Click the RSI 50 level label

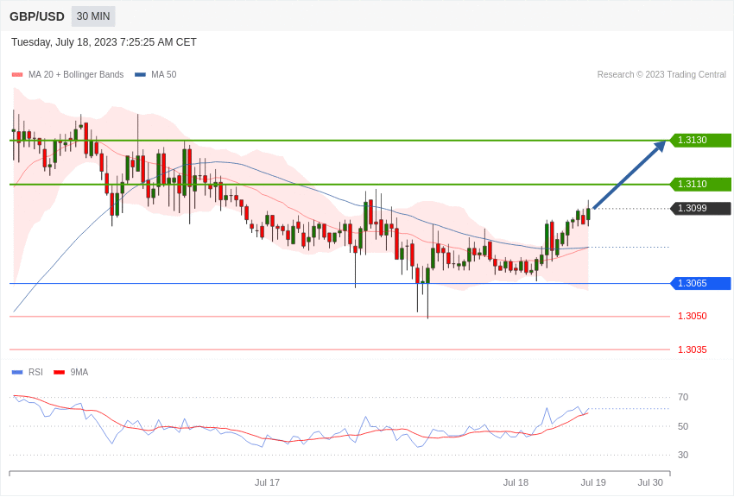tap(683, 426)
